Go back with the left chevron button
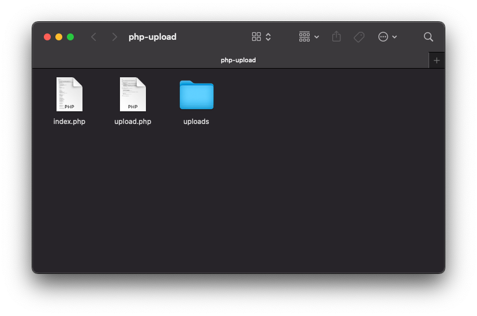477x316 pixels. point(93,37)
